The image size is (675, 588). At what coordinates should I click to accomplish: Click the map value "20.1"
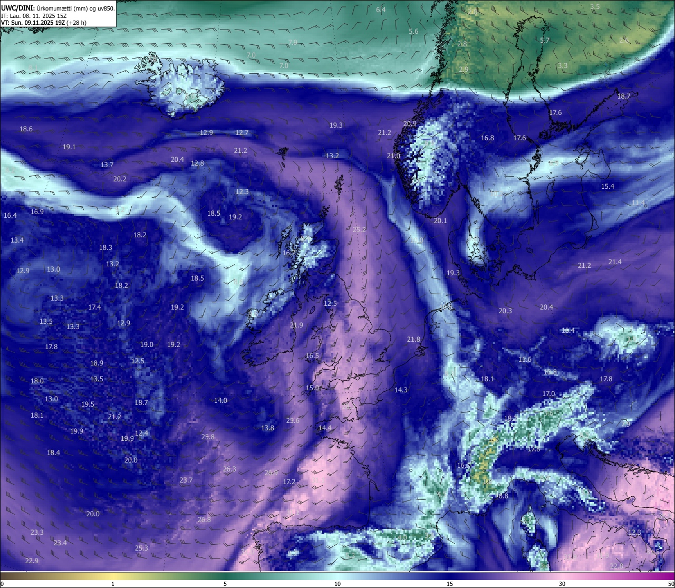click(440, 220)
